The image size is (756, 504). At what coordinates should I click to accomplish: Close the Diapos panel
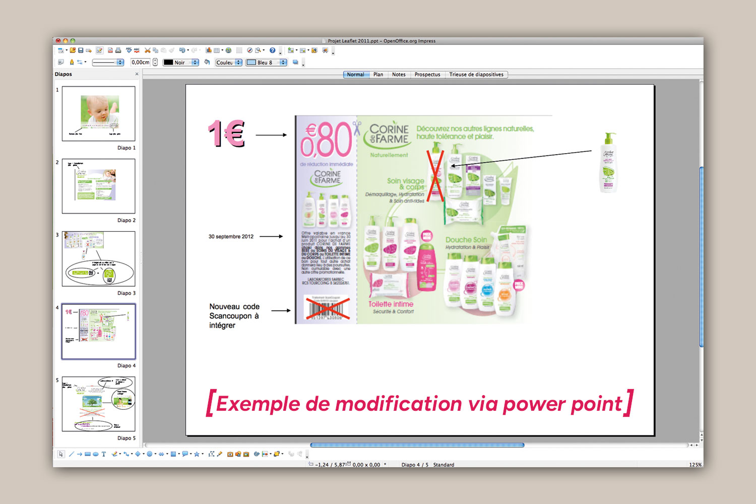tap(137, 74)
